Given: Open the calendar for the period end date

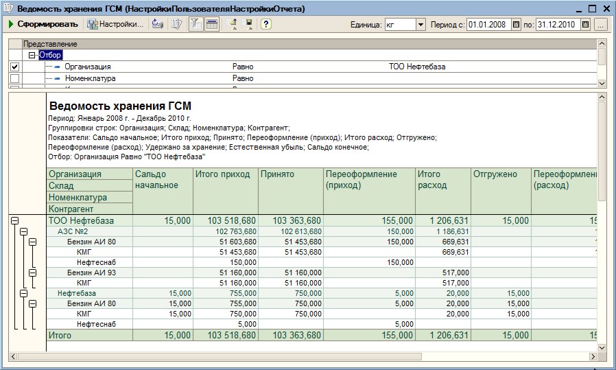Looking at the screenshot, I should click(585, 25).
